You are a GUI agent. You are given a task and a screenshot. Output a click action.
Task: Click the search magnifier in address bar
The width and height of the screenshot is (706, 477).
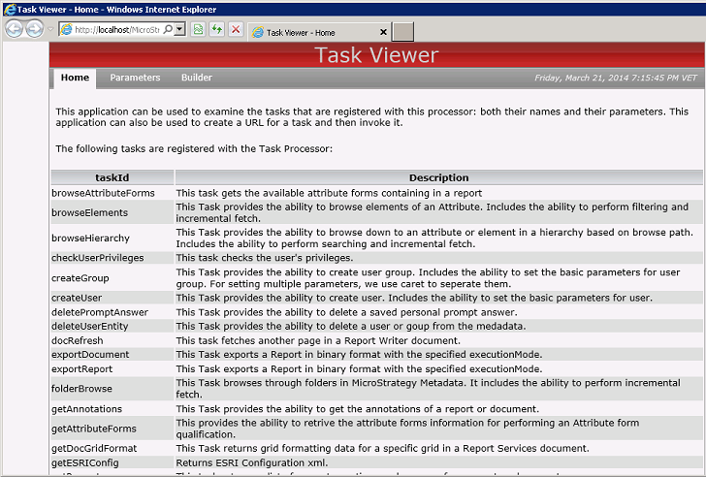pyautogui.click(x=167, y=30)
